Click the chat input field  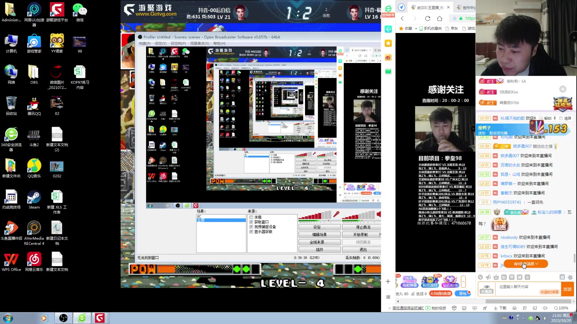[528, 289]
